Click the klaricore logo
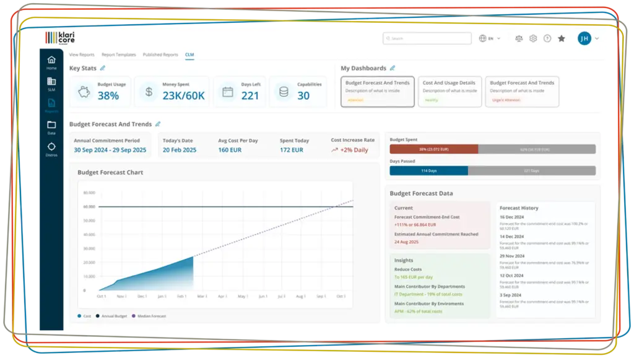 point(60,38)
